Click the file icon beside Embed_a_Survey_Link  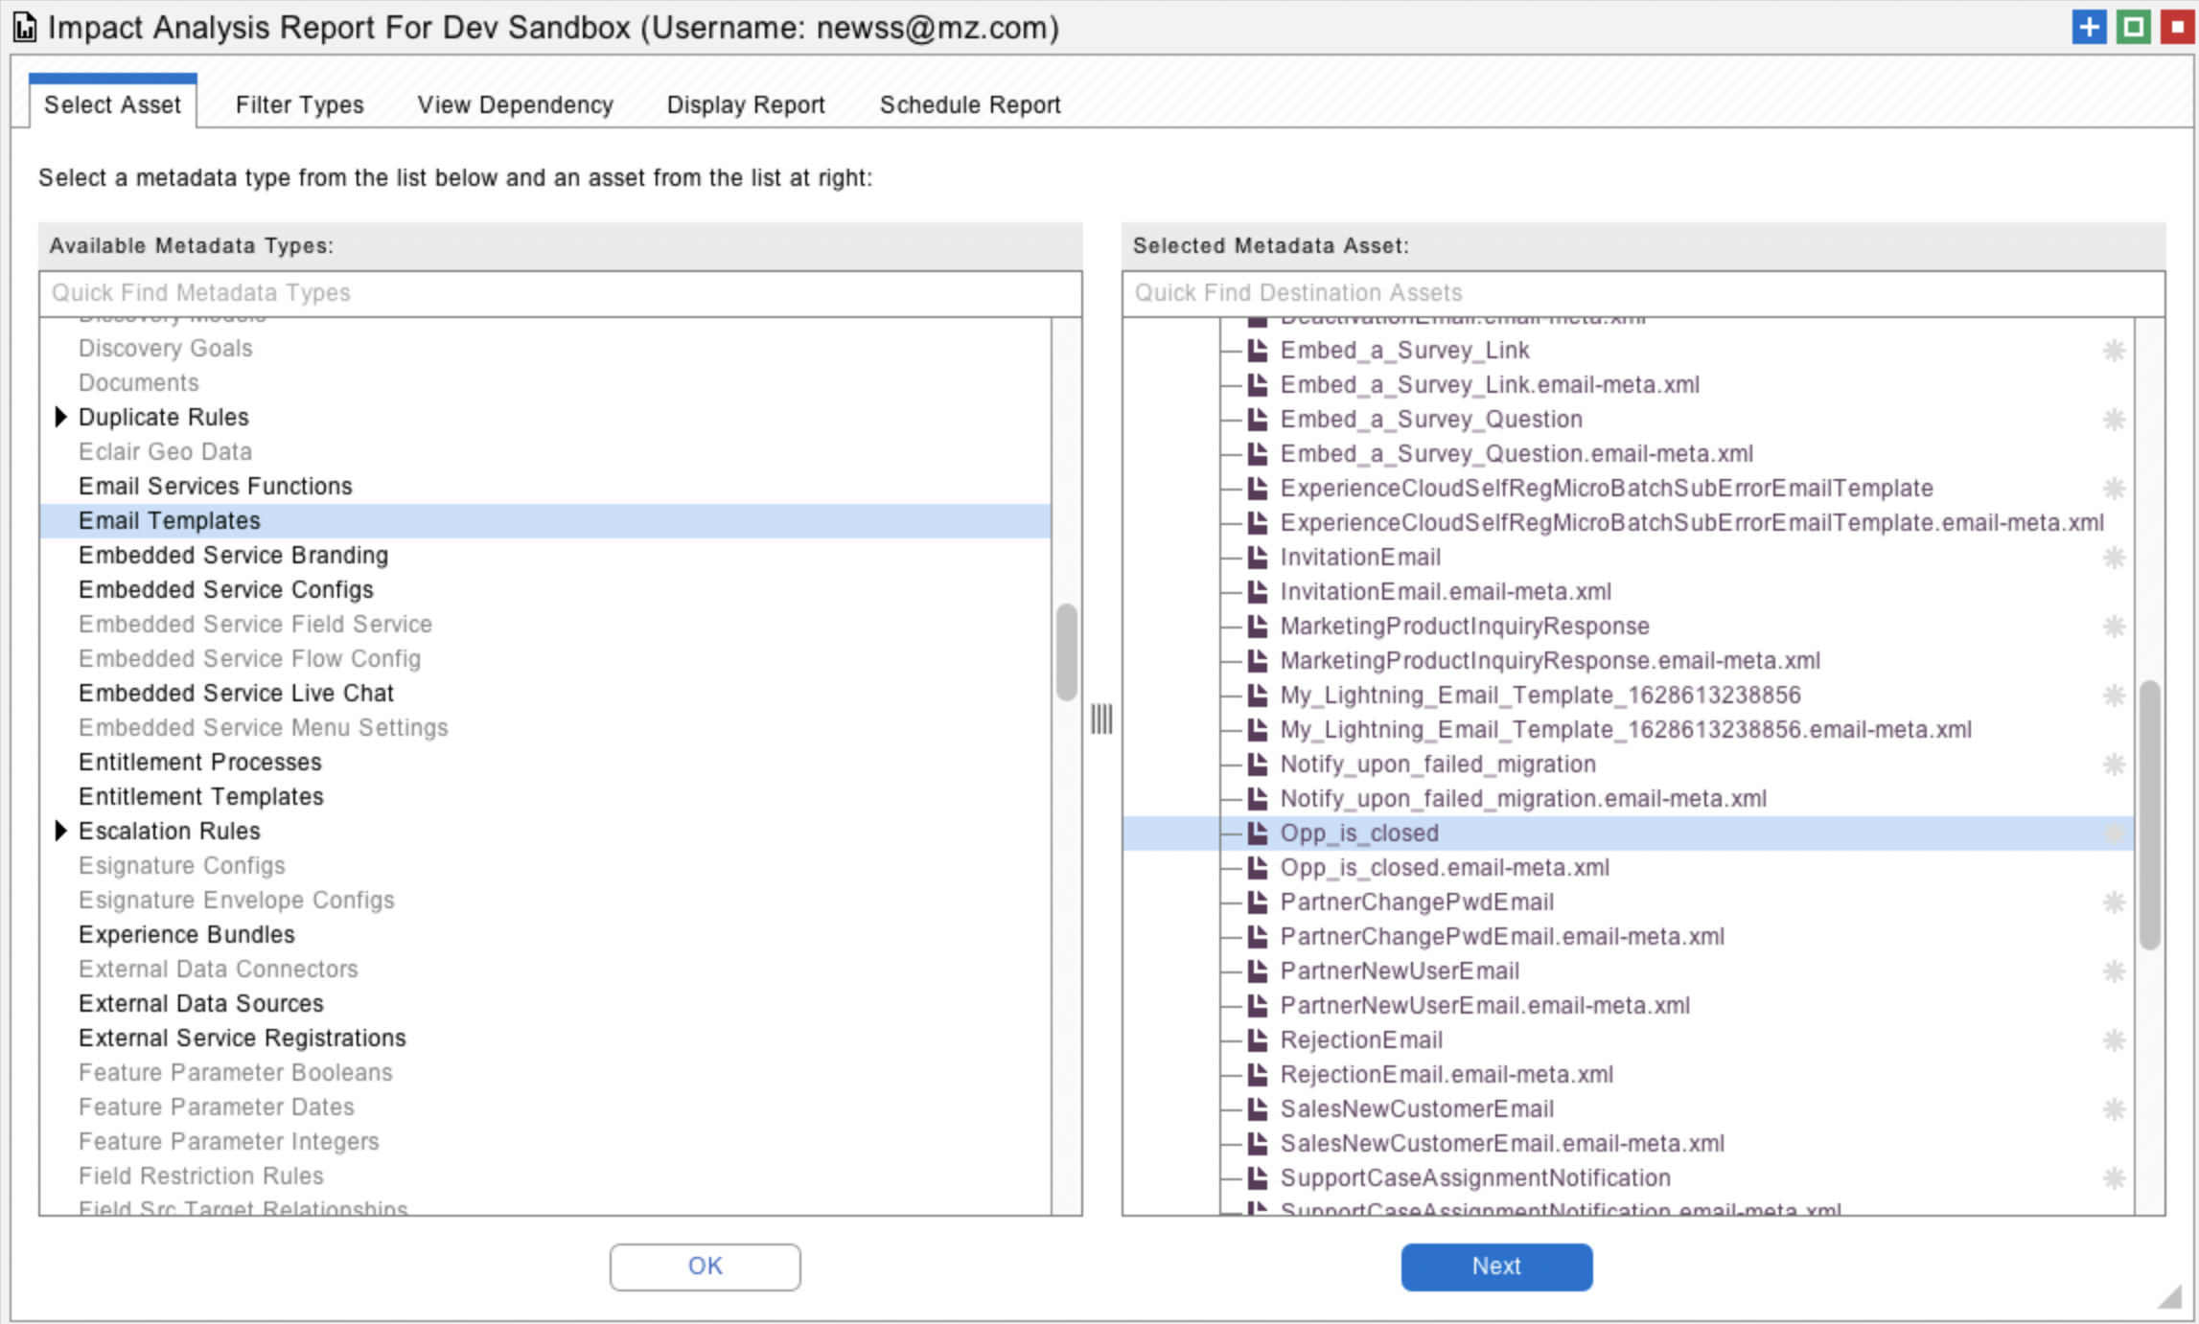coord(1258,351)
